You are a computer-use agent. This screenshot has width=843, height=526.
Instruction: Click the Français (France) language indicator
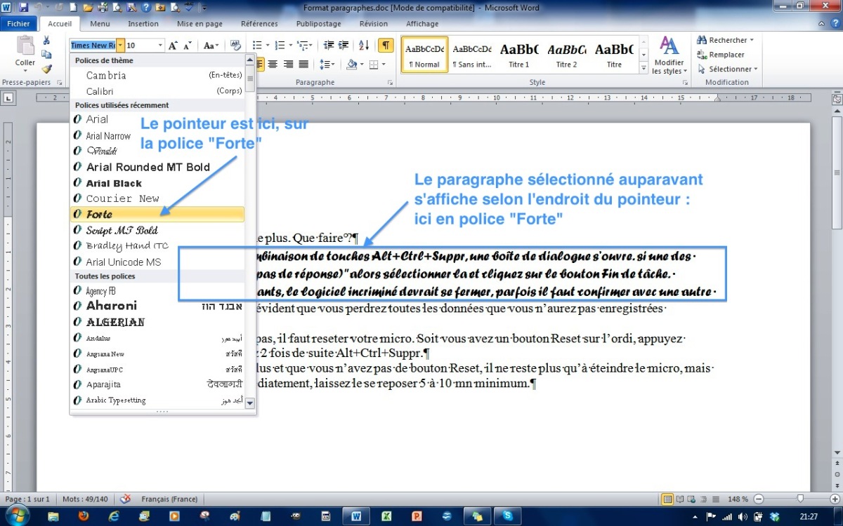point(169,499)
